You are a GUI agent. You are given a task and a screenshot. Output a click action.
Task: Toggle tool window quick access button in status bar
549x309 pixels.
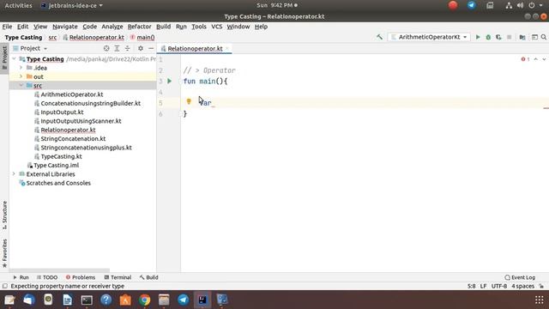(5, 286)
